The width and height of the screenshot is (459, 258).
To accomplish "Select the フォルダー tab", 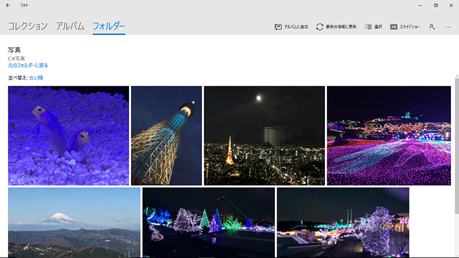I will [108, 26].
